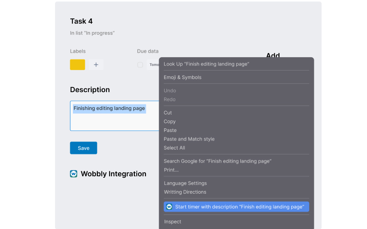Click the Save button

[x=83, y=148]
